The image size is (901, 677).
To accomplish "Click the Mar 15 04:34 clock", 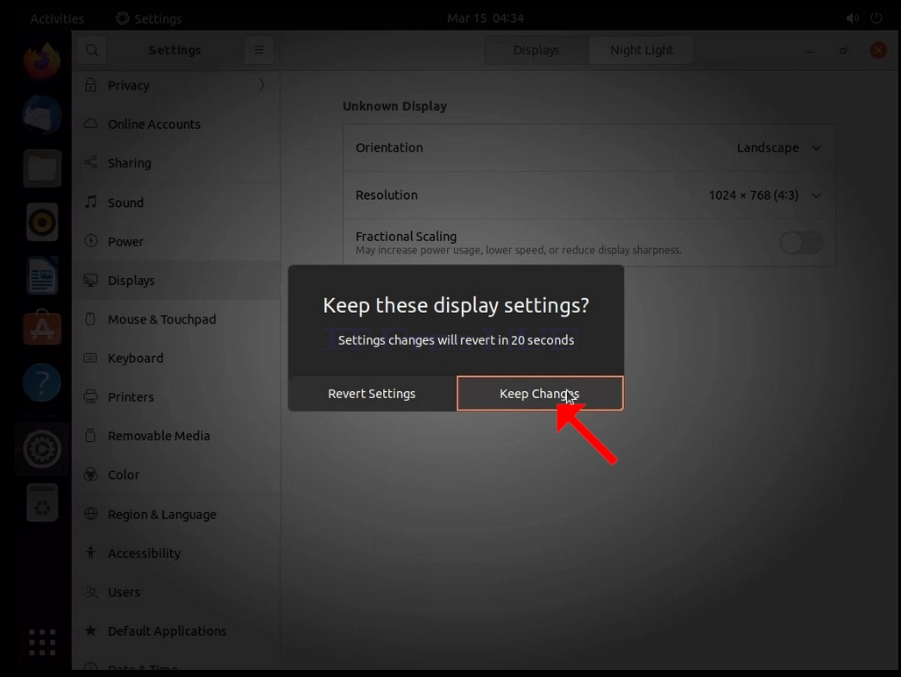I will 486,18.
